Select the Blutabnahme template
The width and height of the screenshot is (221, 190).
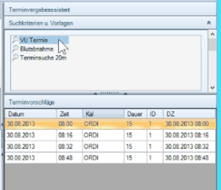37,49
